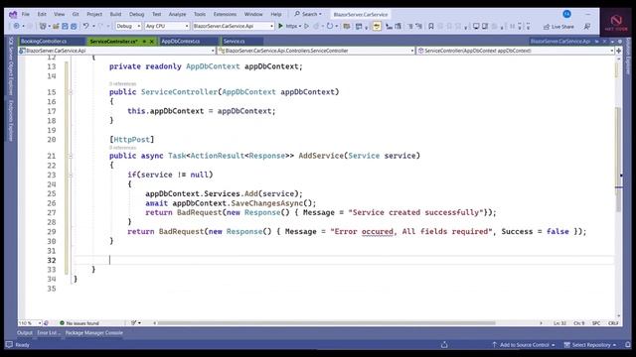Open the Edit menu

click(x=42, y=14)
